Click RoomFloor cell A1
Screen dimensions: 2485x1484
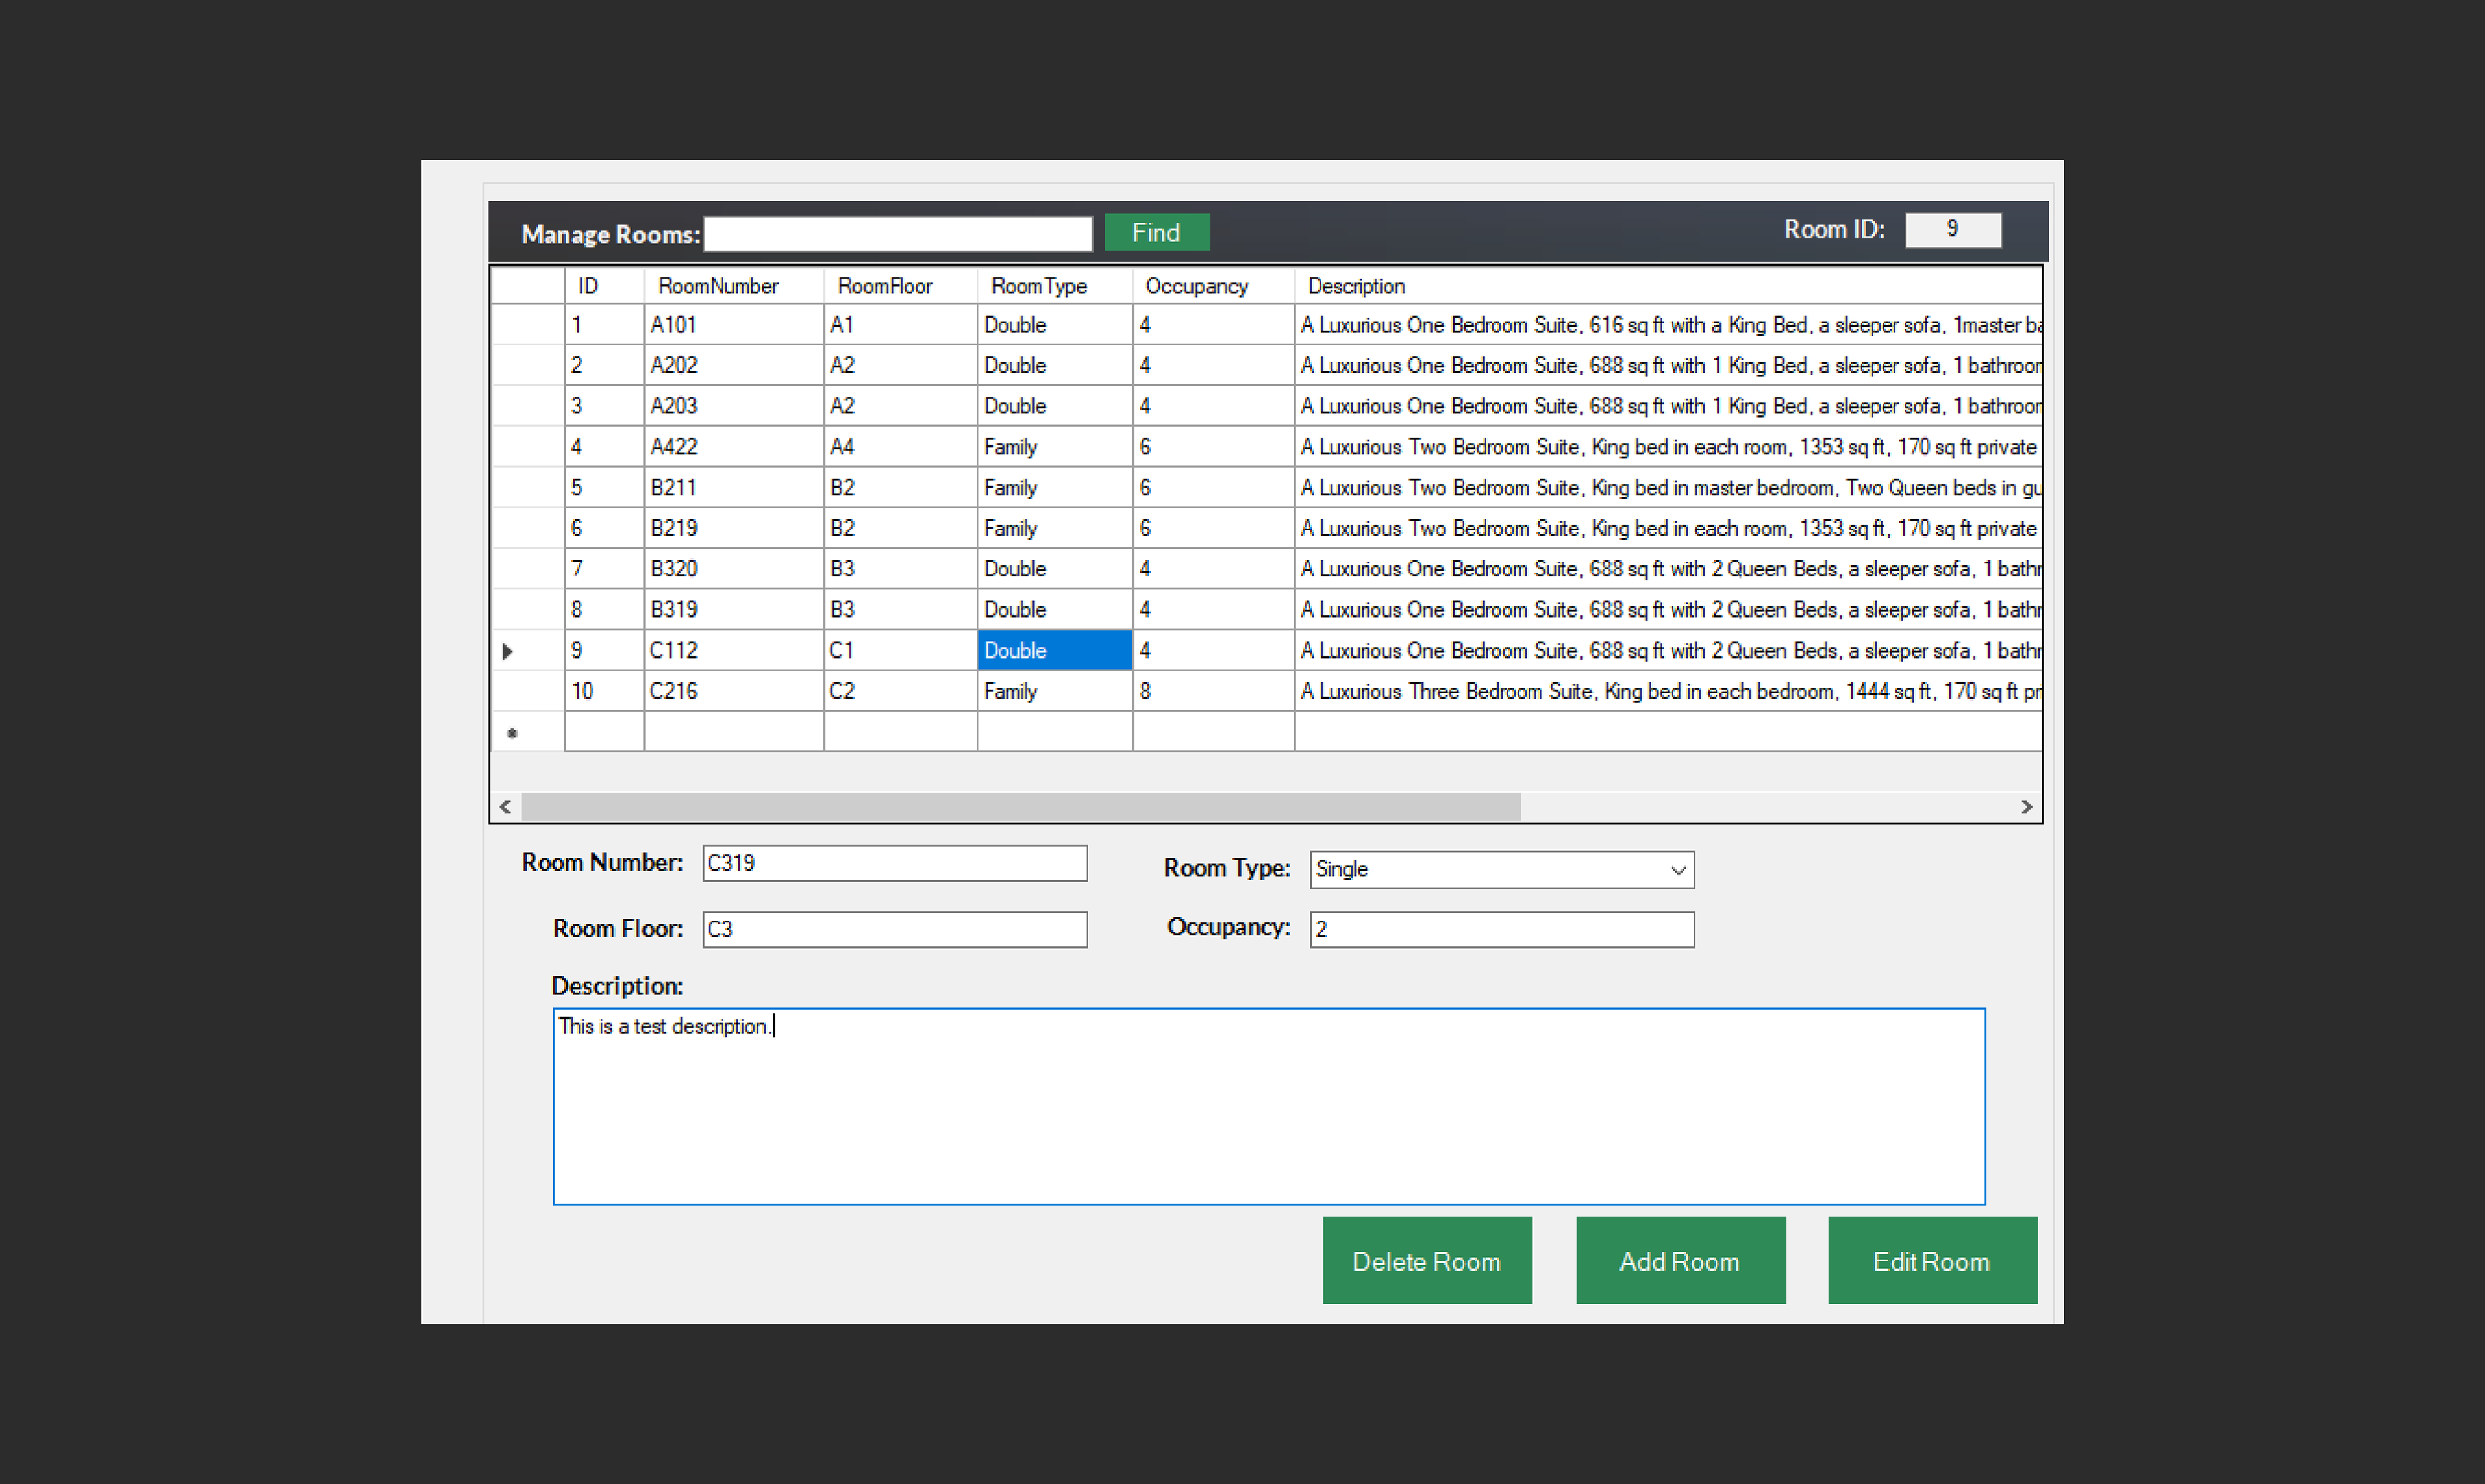coord(900,324)
